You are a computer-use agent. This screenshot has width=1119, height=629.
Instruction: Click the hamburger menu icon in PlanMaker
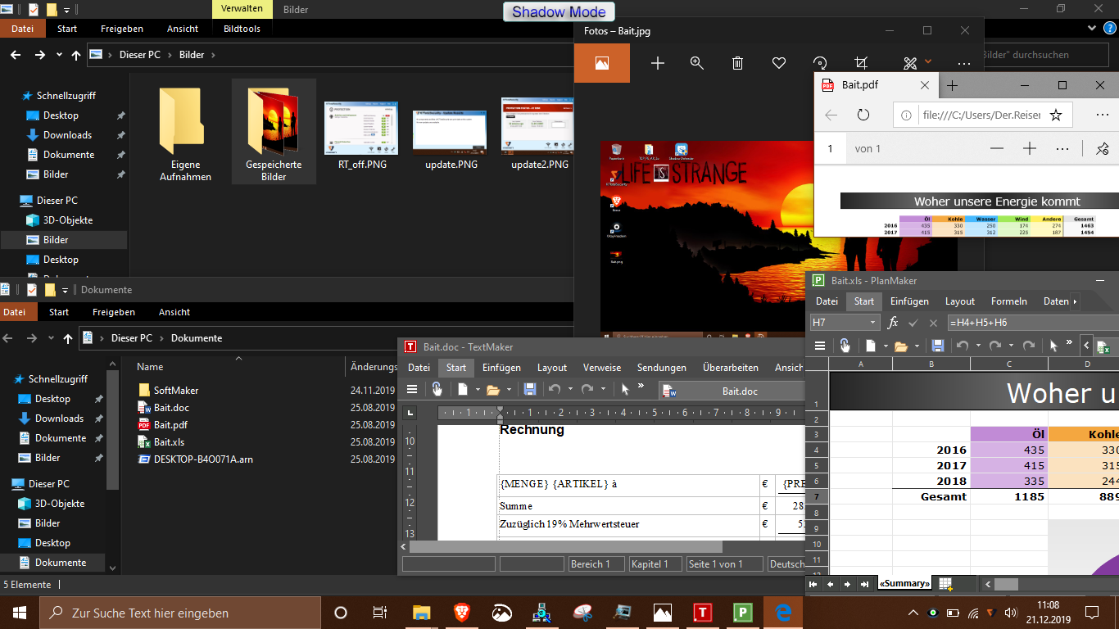click(x=818, y=346)
